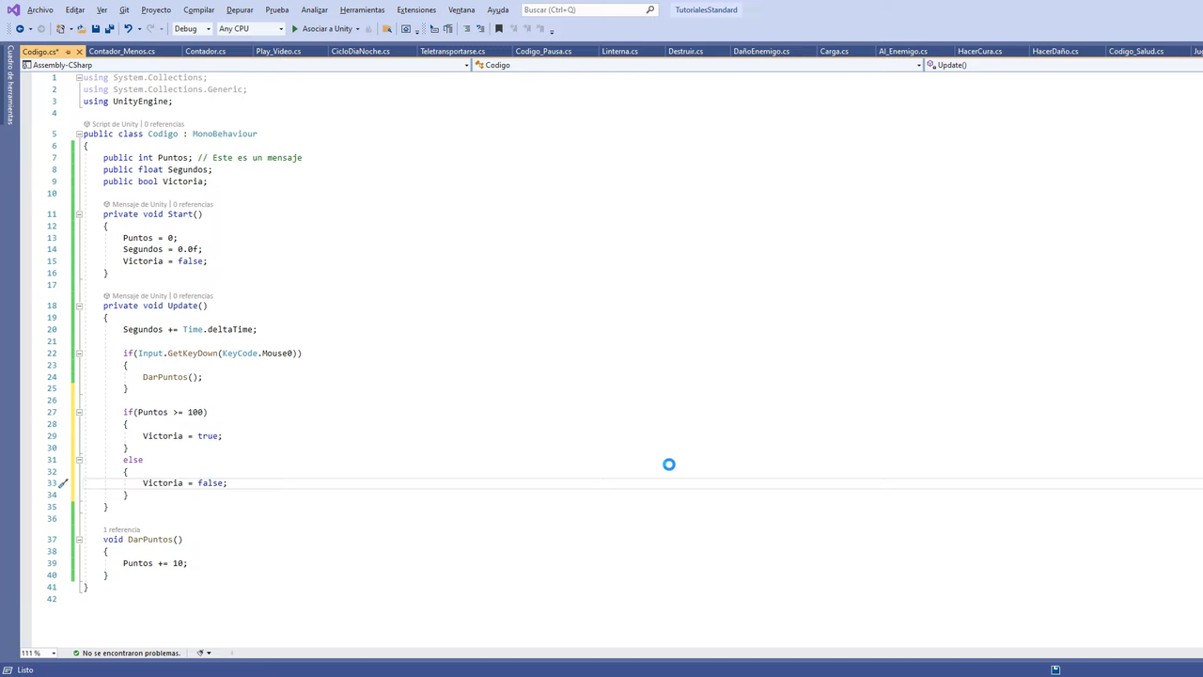Open the Archivo menu
The height and width of the screenshot is (677, 1203).
pos(40,9)
